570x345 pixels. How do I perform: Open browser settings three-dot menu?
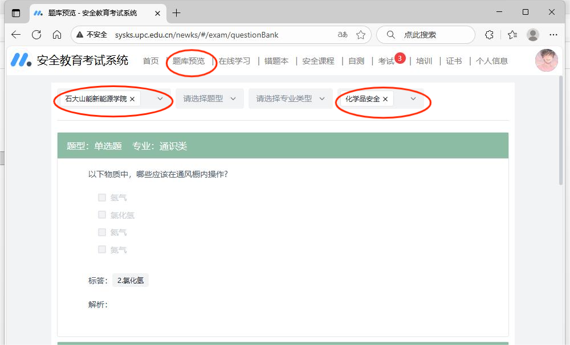tap(553, 35)
